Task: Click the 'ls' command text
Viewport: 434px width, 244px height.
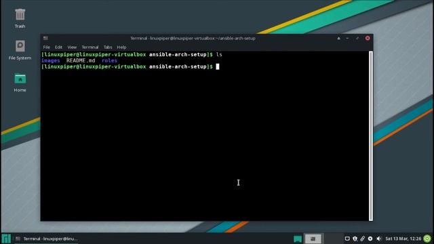Action: [219, 54]
